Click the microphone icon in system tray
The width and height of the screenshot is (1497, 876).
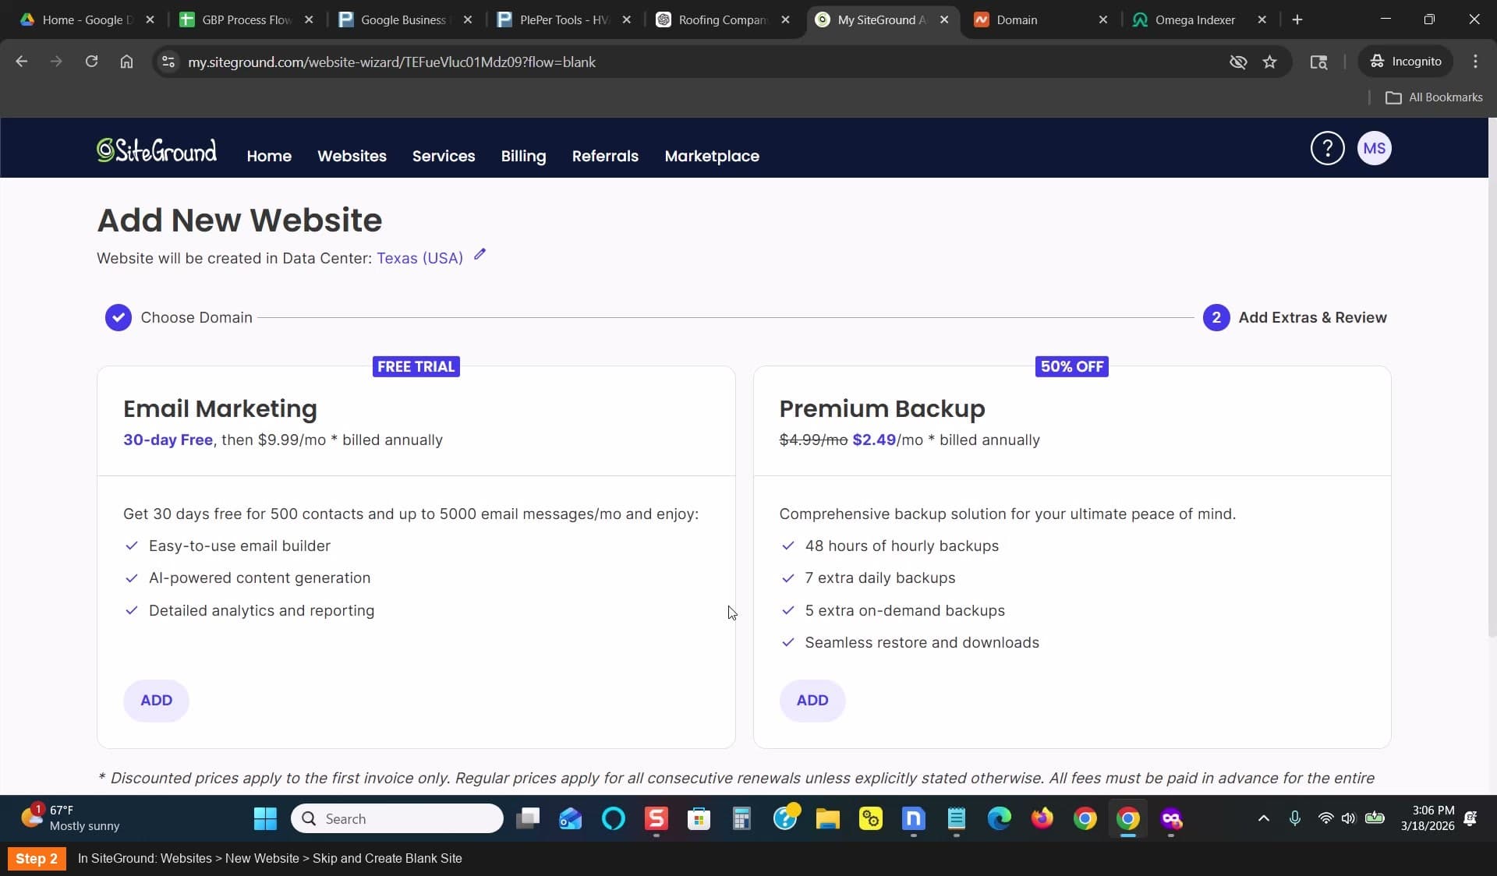(1294, 818)
